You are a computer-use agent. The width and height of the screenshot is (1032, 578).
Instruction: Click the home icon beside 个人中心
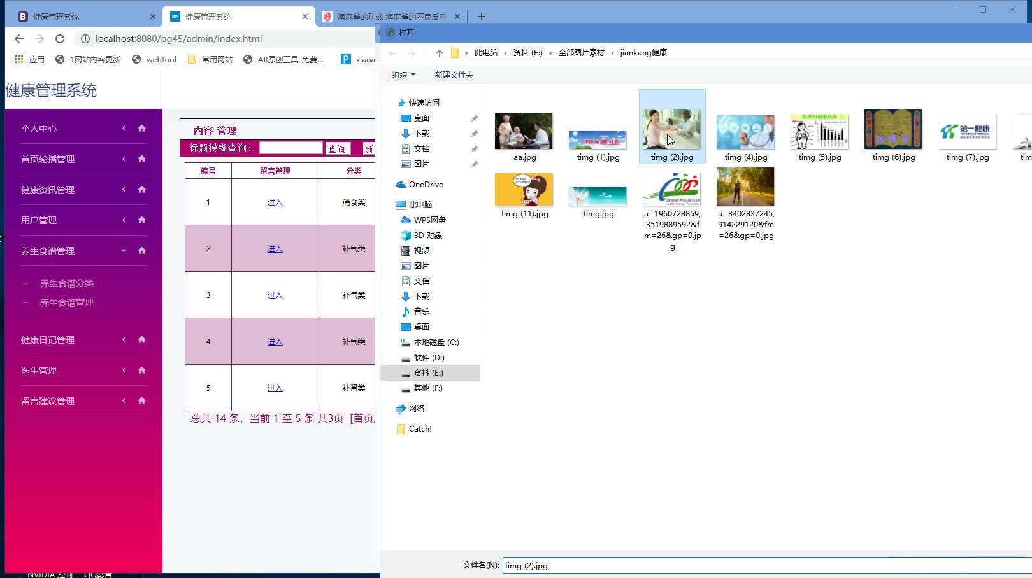[140, 128]
